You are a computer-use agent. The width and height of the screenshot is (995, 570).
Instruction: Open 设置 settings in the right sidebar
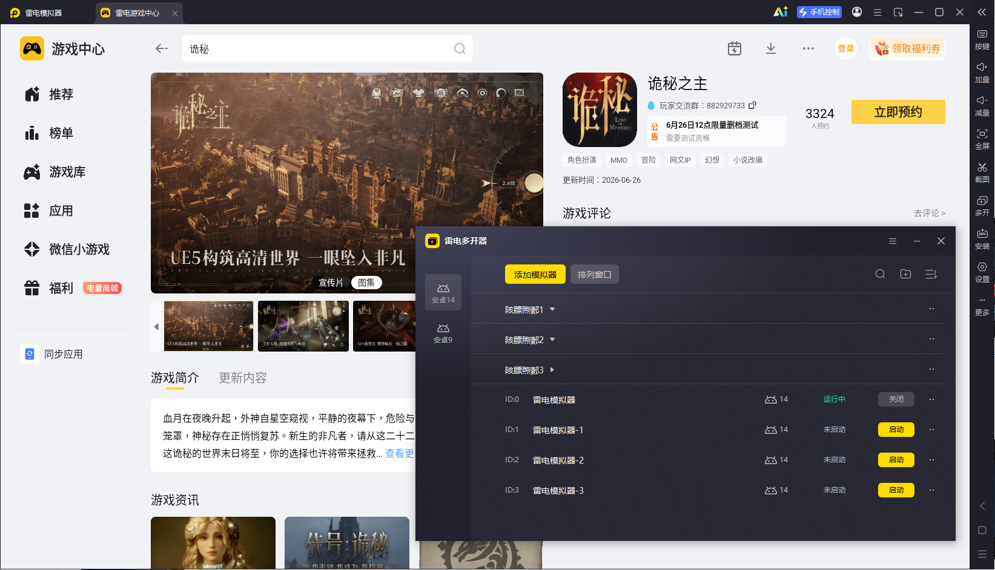point(982,272)
